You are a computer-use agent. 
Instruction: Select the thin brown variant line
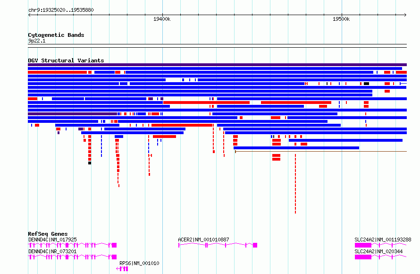click(x=321, y=152)
